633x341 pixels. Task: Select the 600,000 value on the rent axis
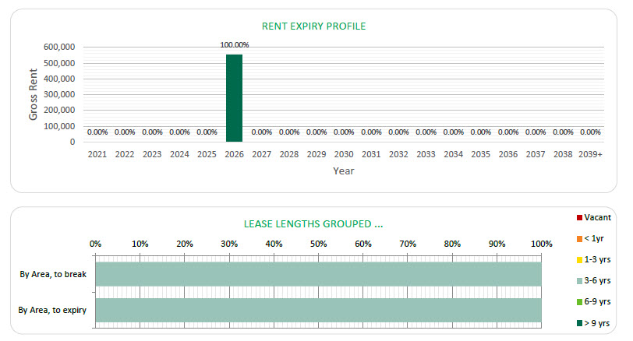click(59, 47)
